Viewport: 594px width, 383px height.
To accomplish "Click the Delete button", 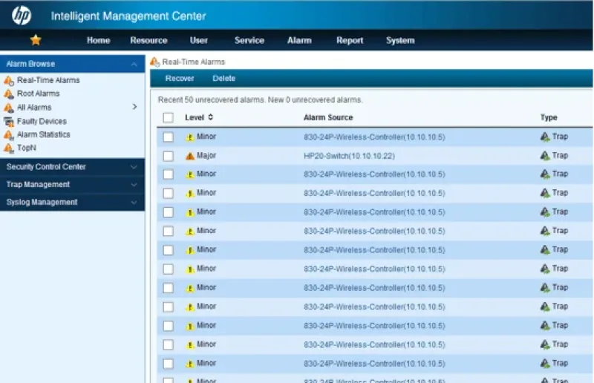I will pos(224,79).
